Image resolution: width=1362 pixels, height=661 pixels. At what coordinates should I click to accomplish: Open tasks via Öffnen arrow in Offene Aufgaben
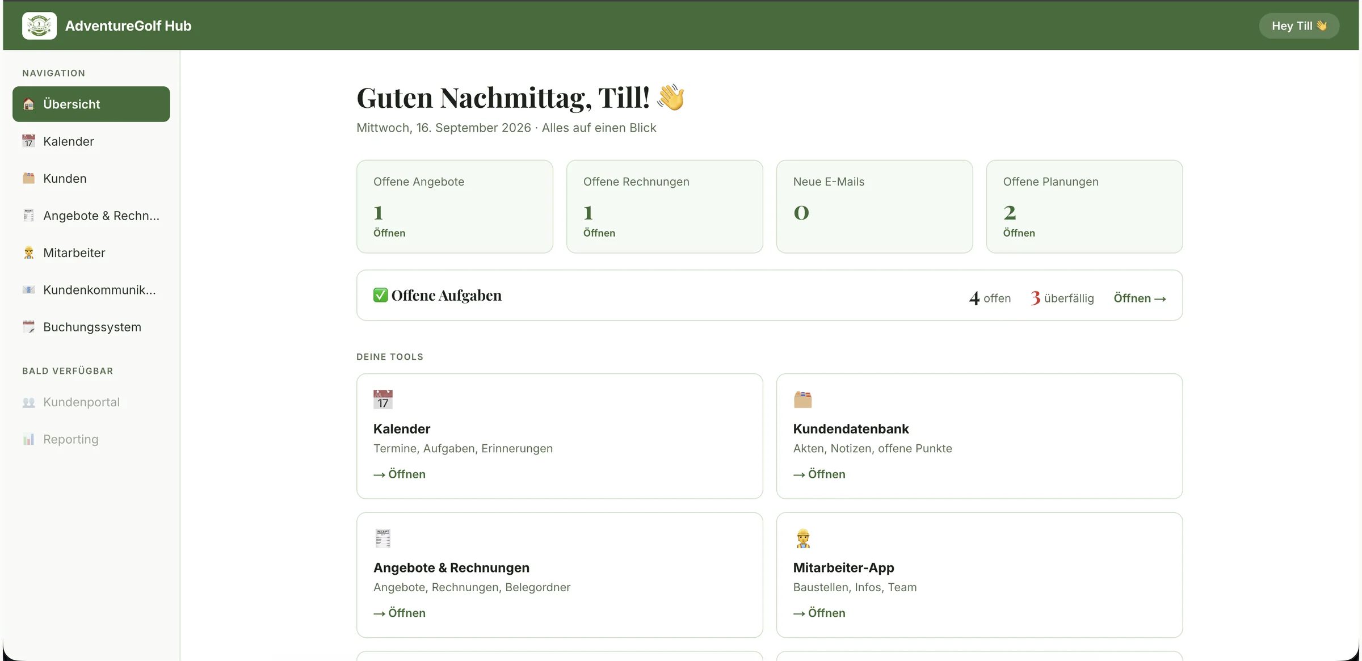(1140, 298)
